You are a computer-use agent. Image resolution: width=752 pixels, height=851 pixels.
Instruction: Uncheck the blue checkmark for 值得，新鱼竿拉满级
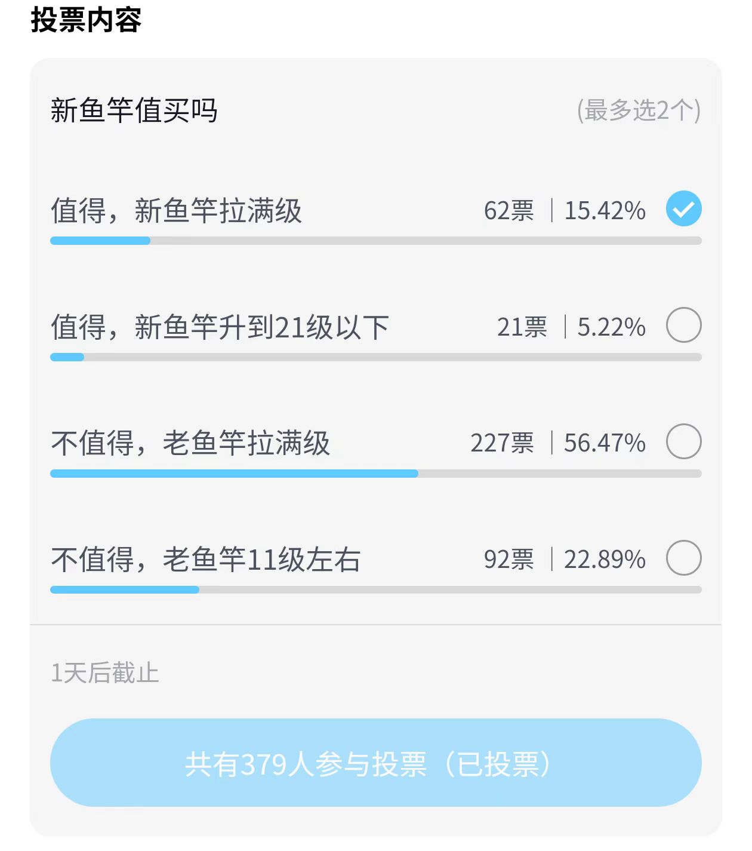click(683, 208)
